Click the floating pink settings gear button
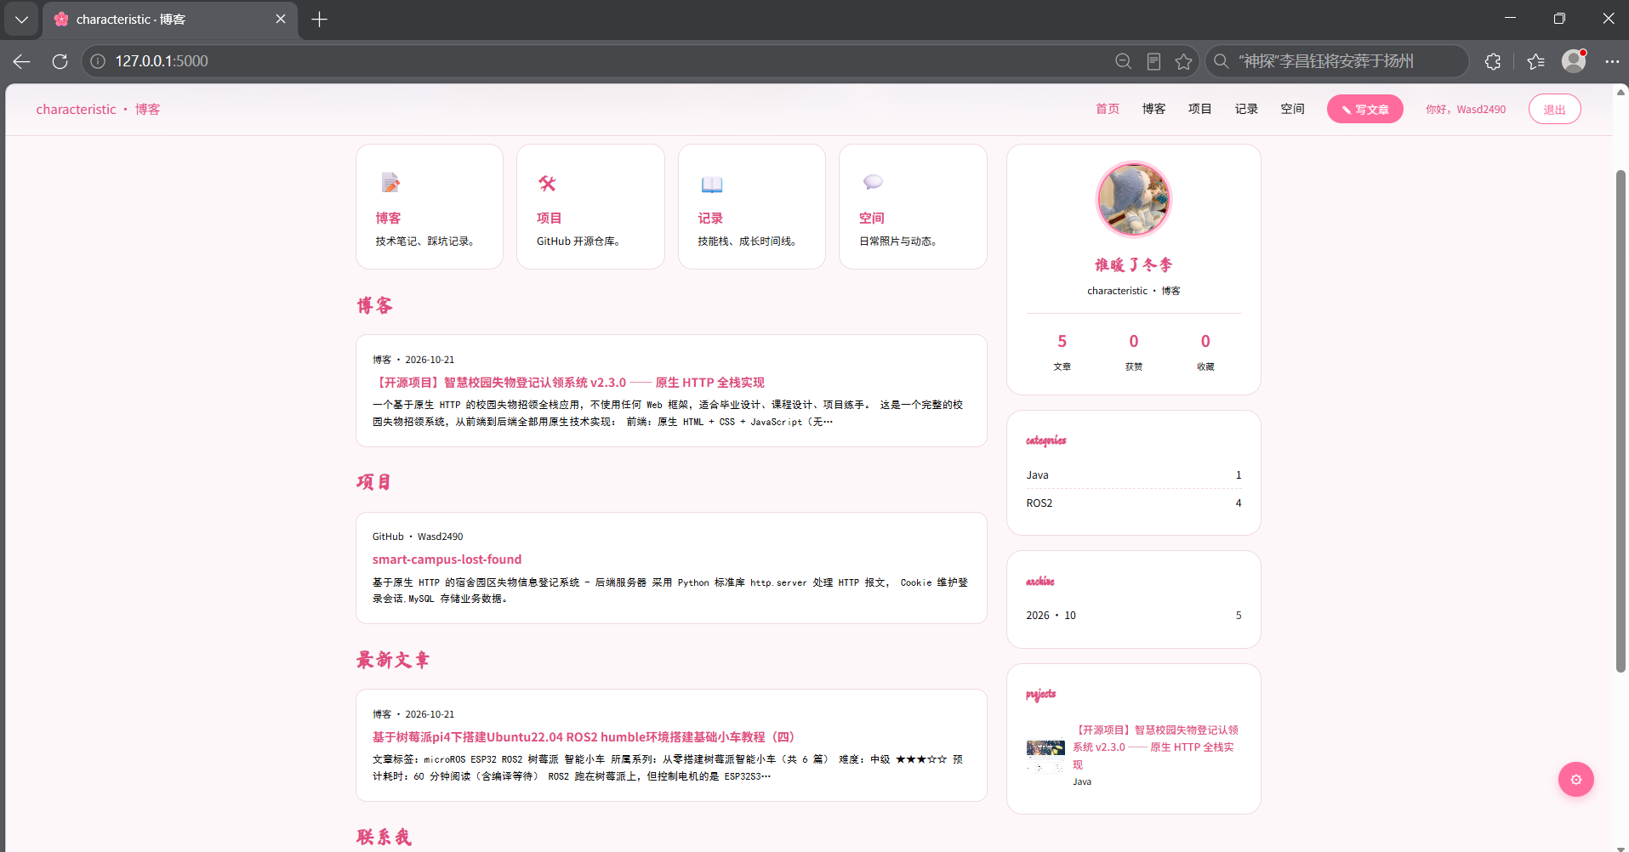This screenshot has width=1629, height=852. 1575,779
